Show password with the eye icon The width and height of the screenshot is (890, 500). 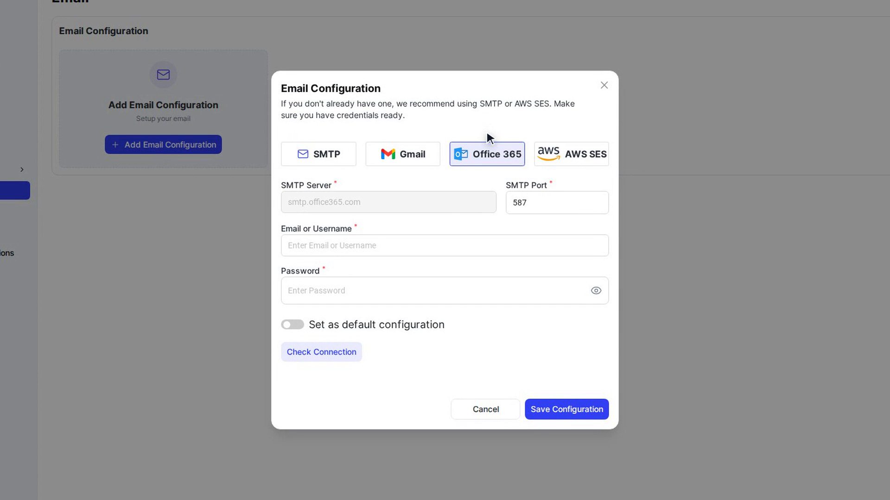click(596, 291)
